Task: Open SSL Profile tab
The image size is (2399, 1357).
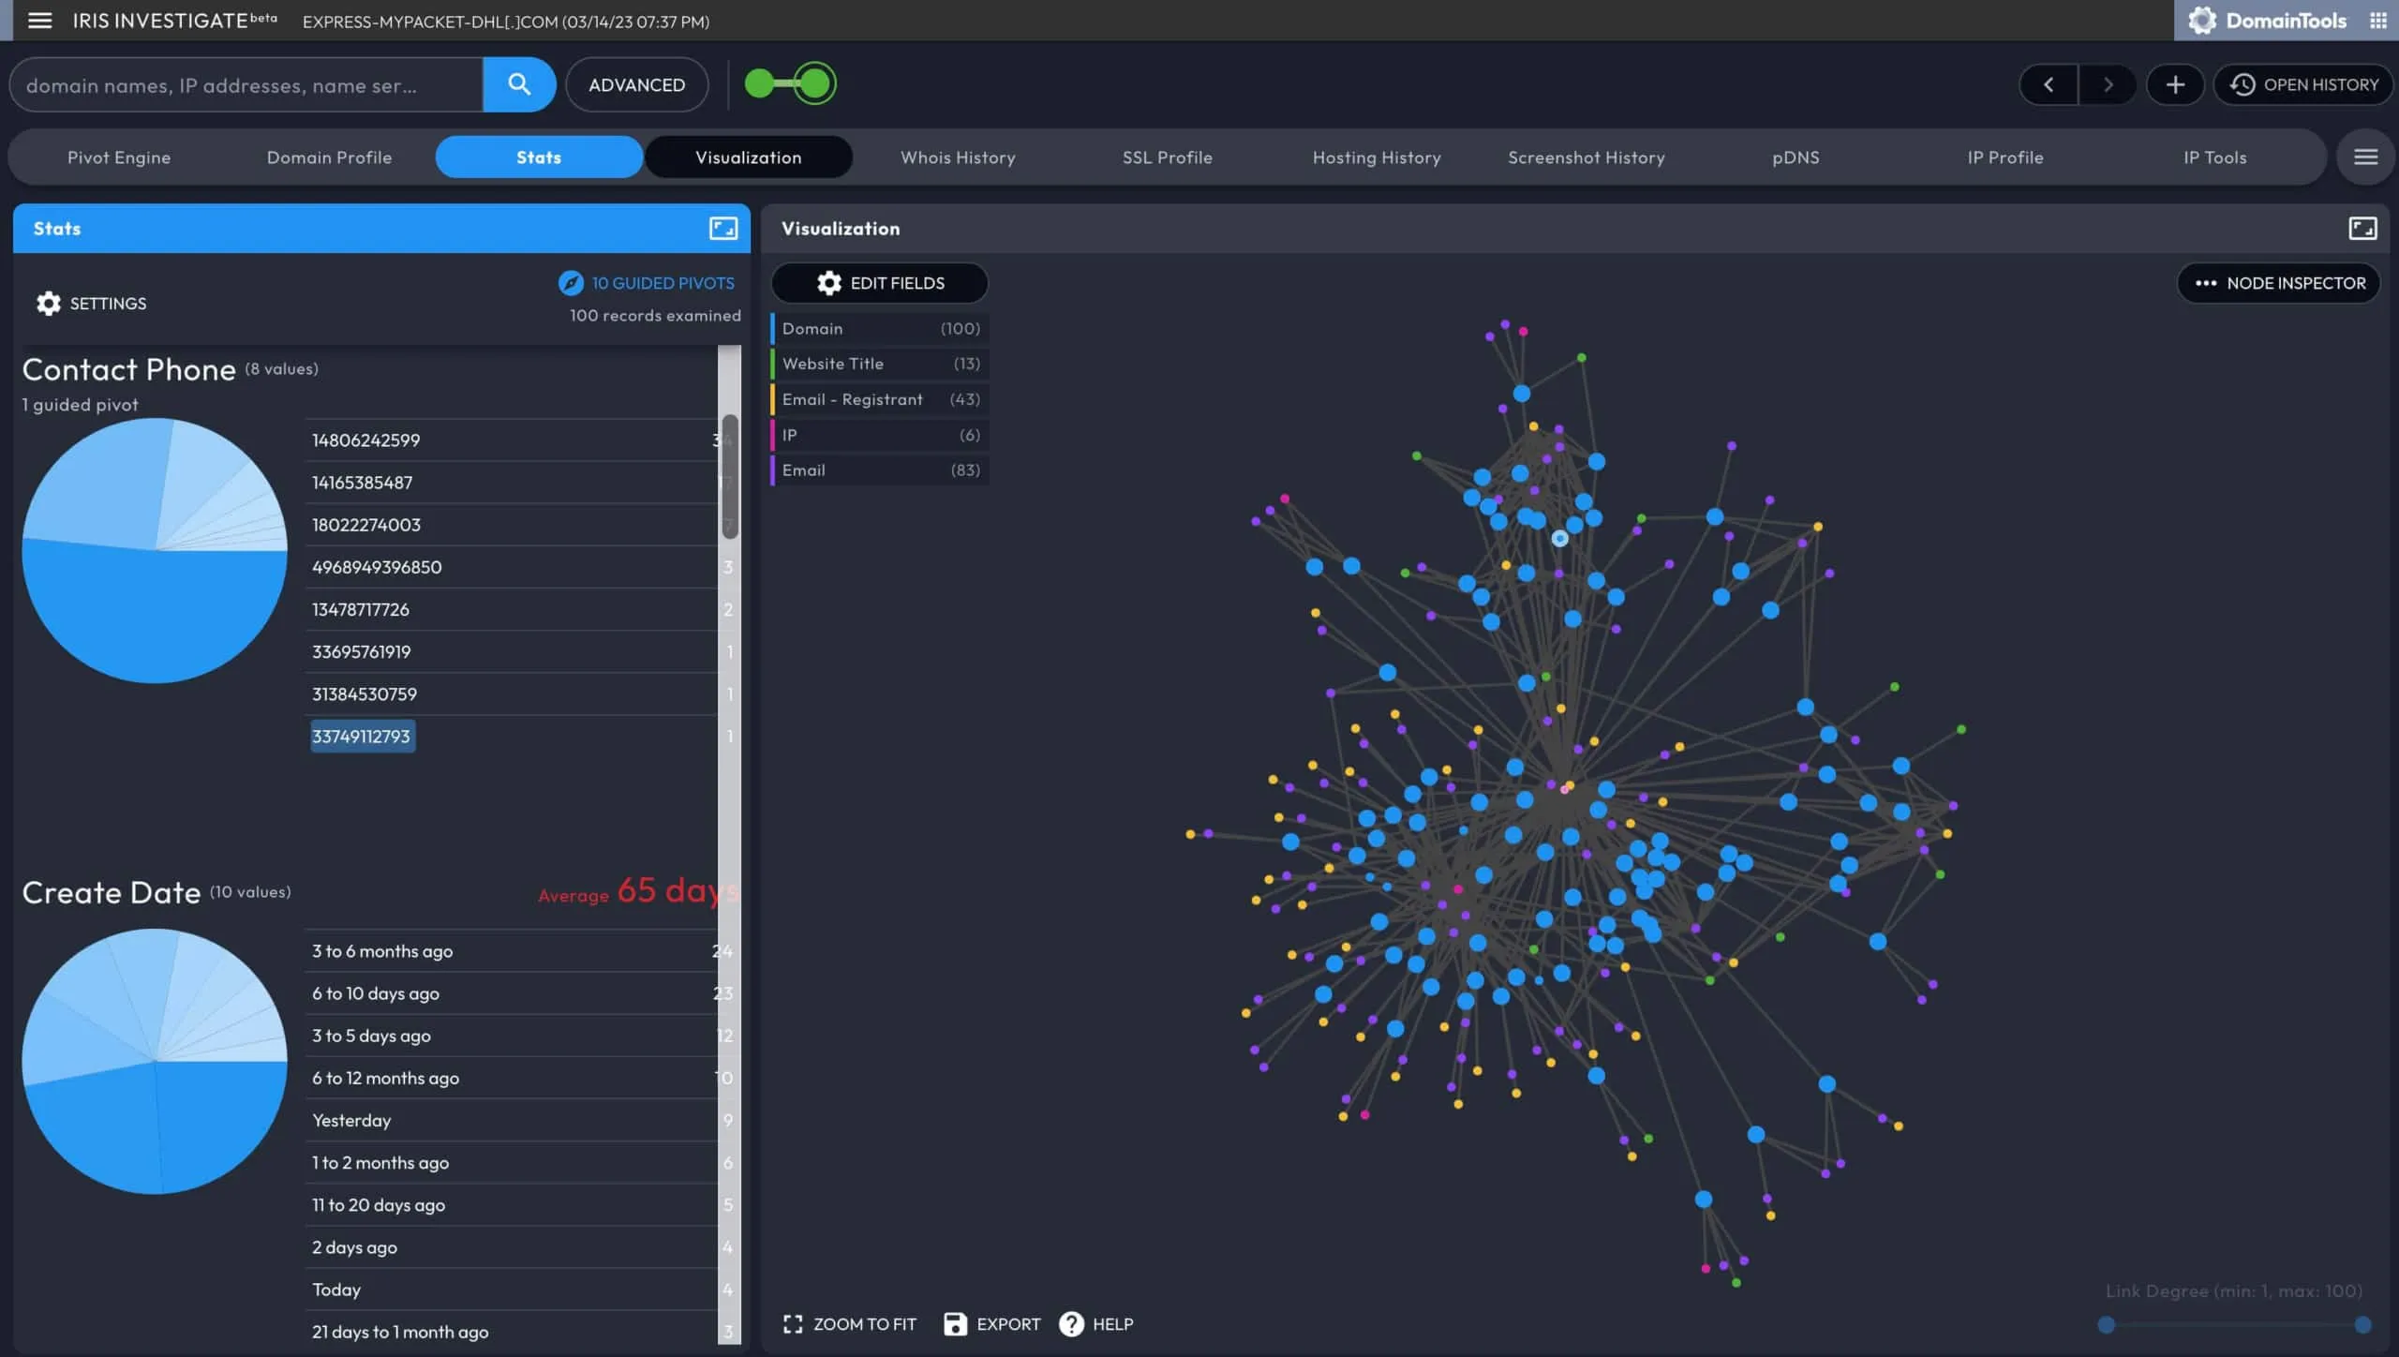Action: pyautogui.click(x=1168, y=157)
